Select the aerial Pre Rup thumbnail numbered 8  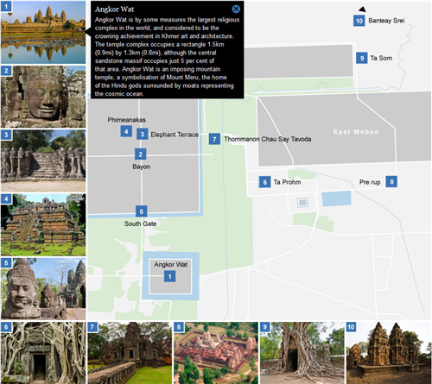[216, 353]
